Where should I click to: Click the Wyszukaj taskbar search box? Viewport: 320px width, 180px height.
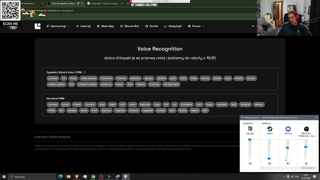[32, 177]
